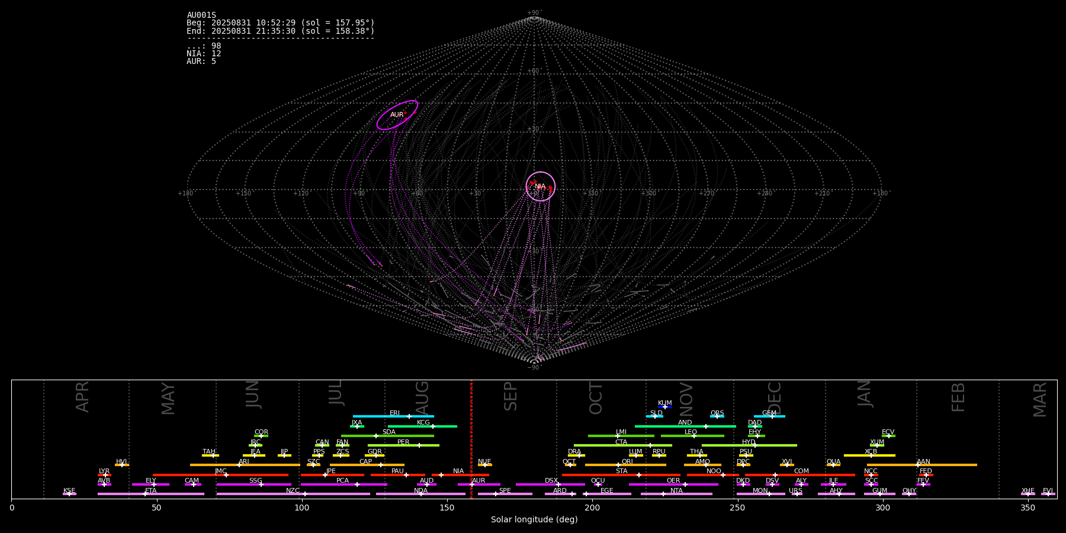Click the AUR radiant ellipse on sky map
The image size is (1066, 533).
coord(397,115)
